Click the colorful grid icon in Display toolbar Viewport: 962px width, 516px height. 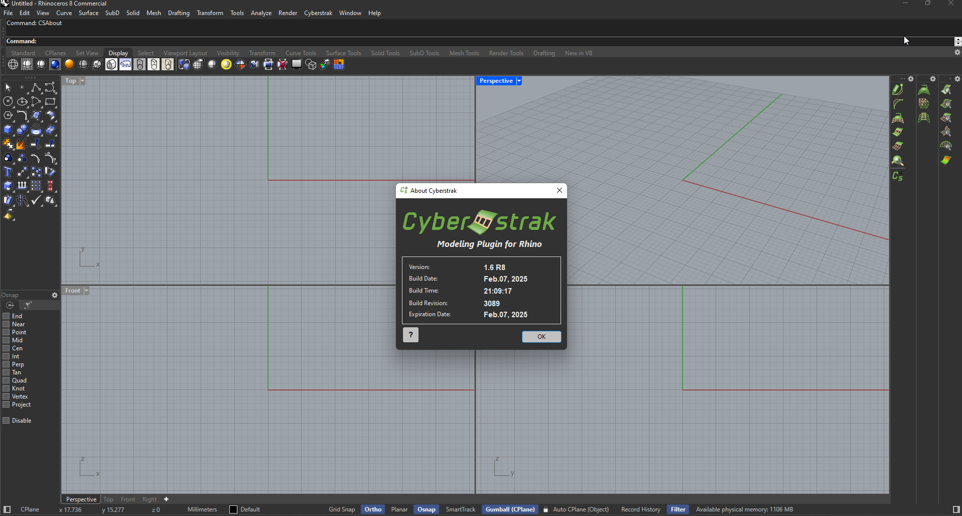[339, 64]
